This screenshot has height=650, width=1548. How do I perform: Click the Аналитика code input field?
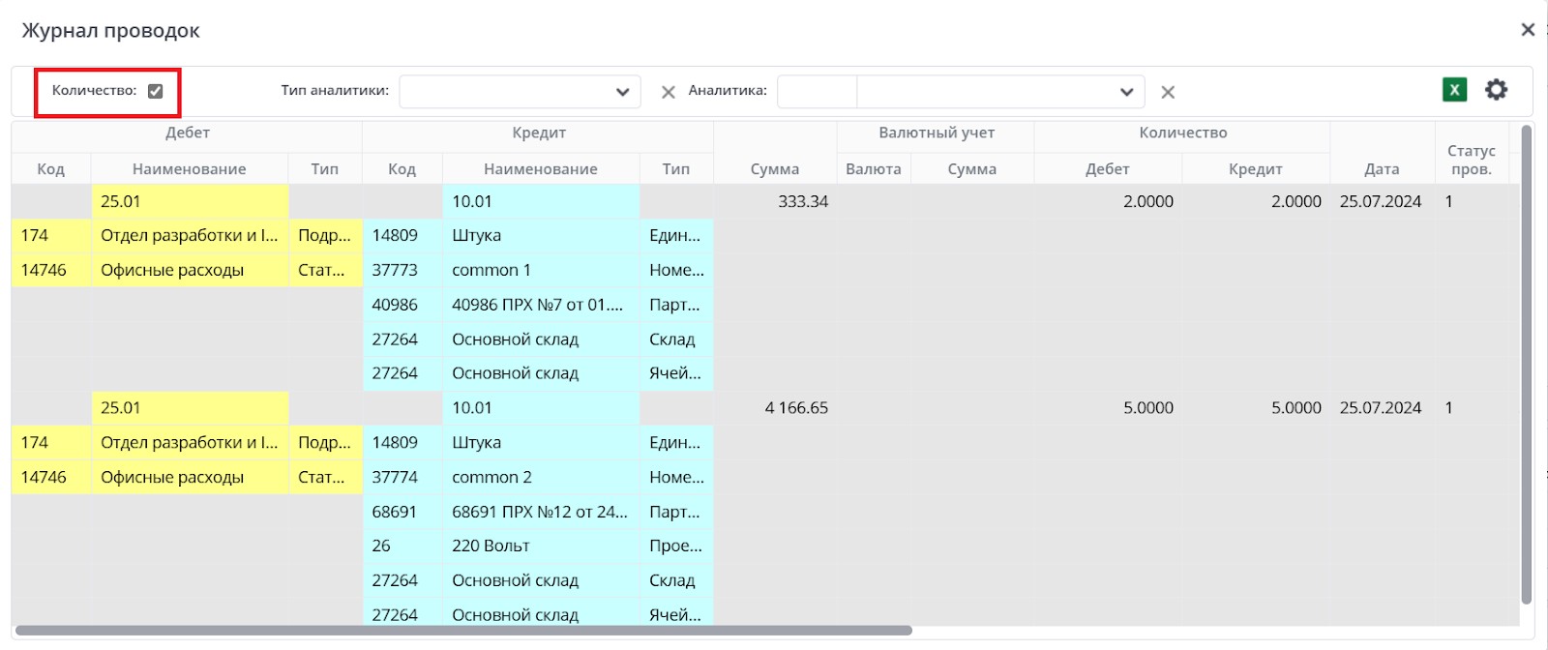[x=817, y=92]
